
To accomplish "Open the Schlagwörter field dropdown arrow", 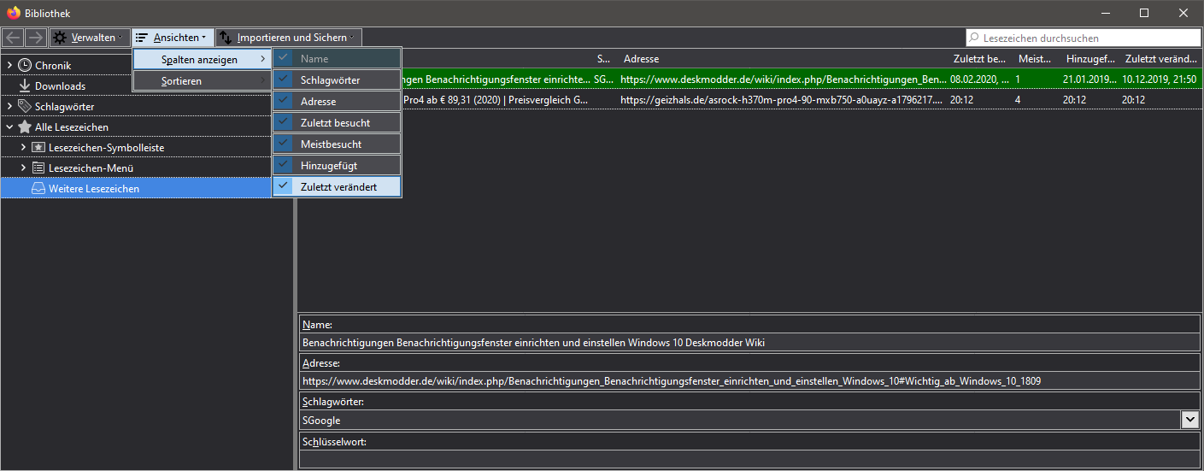I will coord(1189,420).
